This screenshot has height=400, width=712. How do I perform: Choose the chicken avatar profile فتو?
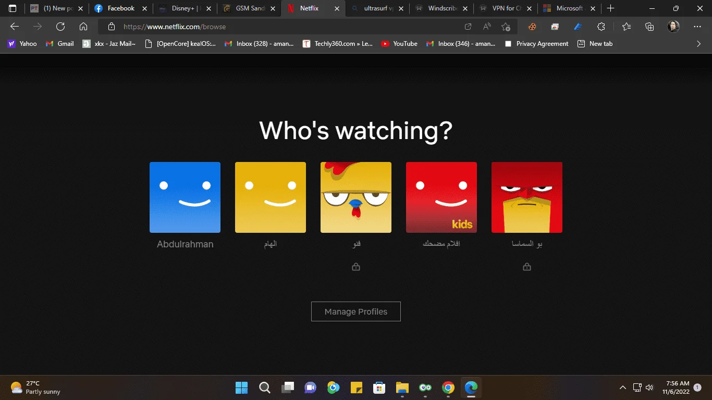point(356,197)
